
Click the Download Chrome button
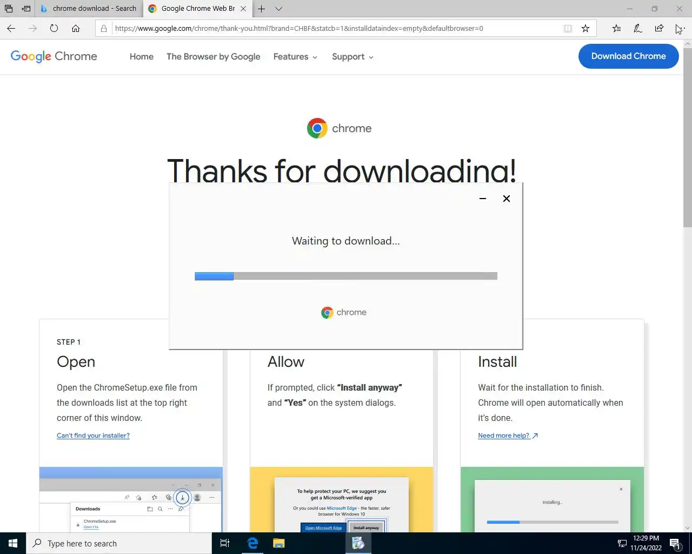[x=628, y=56]
